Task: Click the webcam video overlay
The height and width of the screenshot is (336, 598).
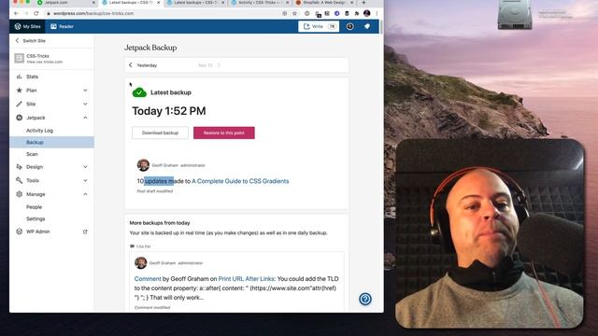Action: pyautogui.click(x=490, y=233)
